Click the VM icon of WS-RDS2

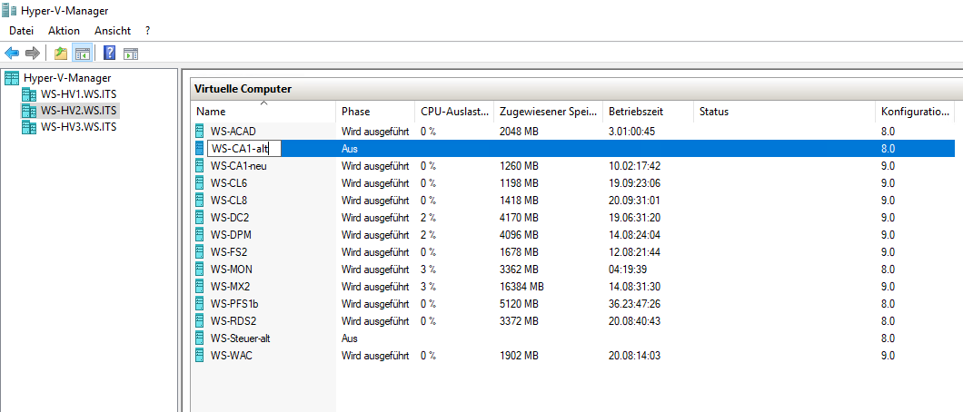tap(199, 320)
